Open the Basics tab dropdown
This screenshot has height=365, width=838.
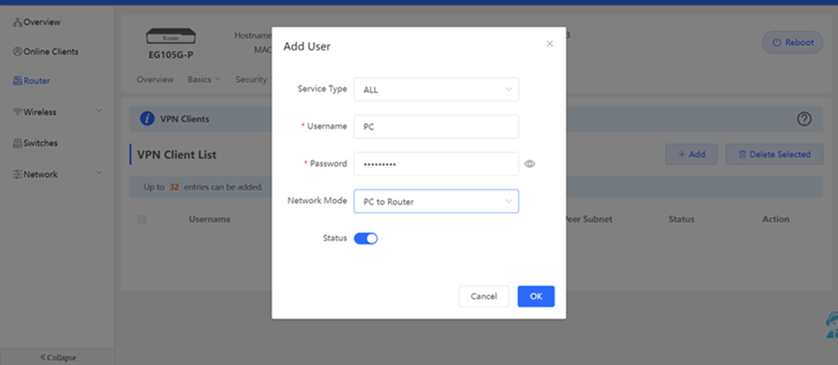(x=204, y=80)
